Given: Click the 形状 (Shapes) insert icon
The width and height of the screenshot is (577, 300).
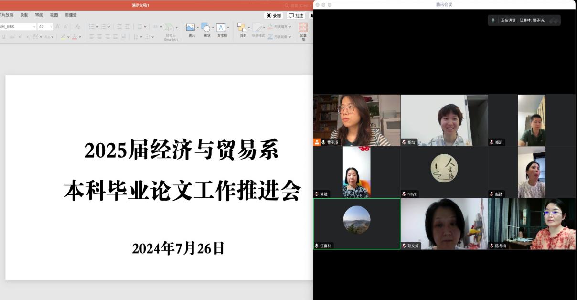Looking at the screenshot, I should [205, 28].
